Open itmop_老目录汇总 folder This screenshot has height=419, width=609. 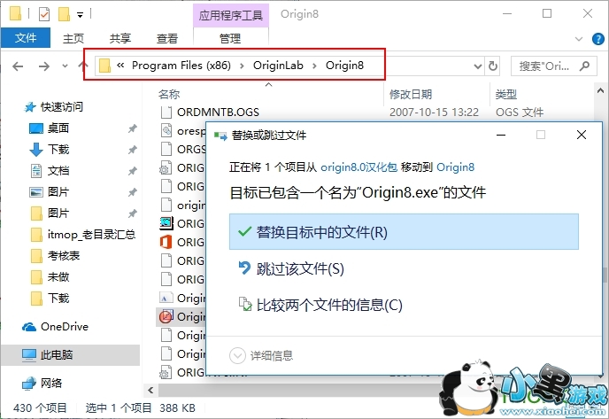(x=82, y=235)
